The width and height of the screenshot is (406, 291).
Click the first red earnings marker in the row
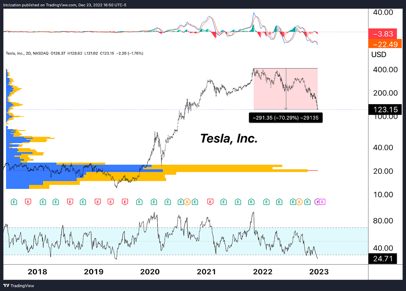click(x=28, y=202)
